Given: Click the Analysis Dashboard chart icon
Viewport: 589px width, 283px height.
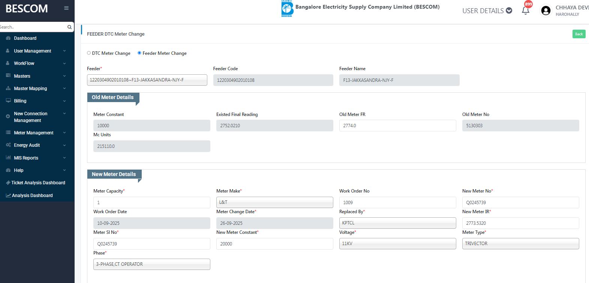Looking at the screenshot, I should [8, 196].
